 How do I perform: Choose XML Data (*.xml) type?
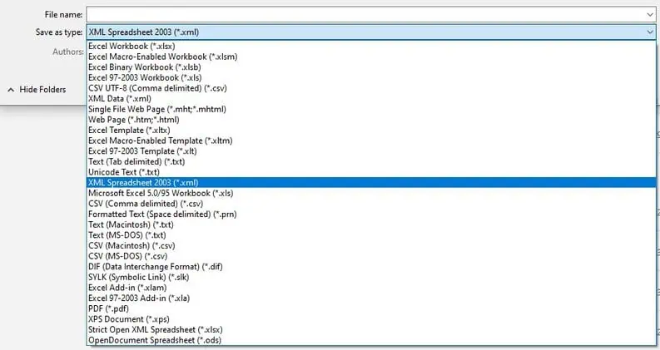click(x=371, y=99)
